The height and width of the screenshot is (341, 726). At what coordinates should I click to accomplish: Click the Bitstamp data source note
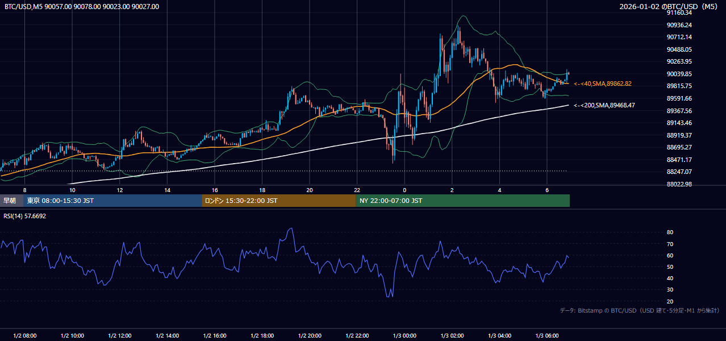click(640, 310)
